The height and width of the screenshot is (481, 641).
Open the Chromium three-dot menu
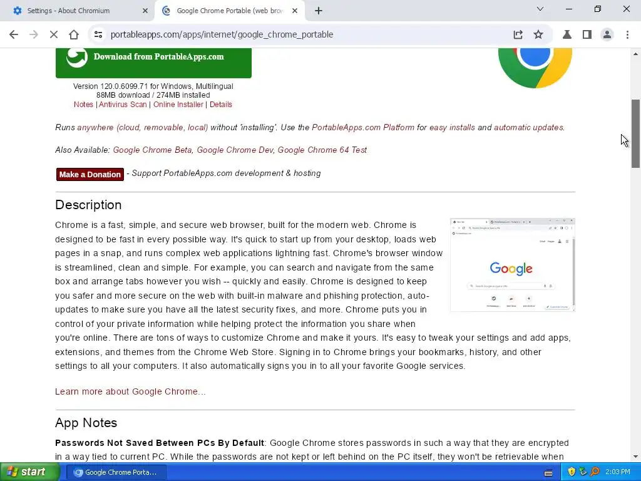[x=627, y=35]
